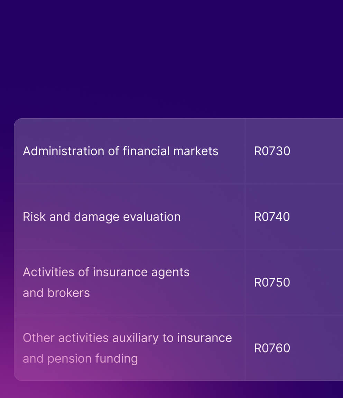Select the Administration of financial markets row label
The width and height of the screenshot is (343, 398).
(120, 151)
